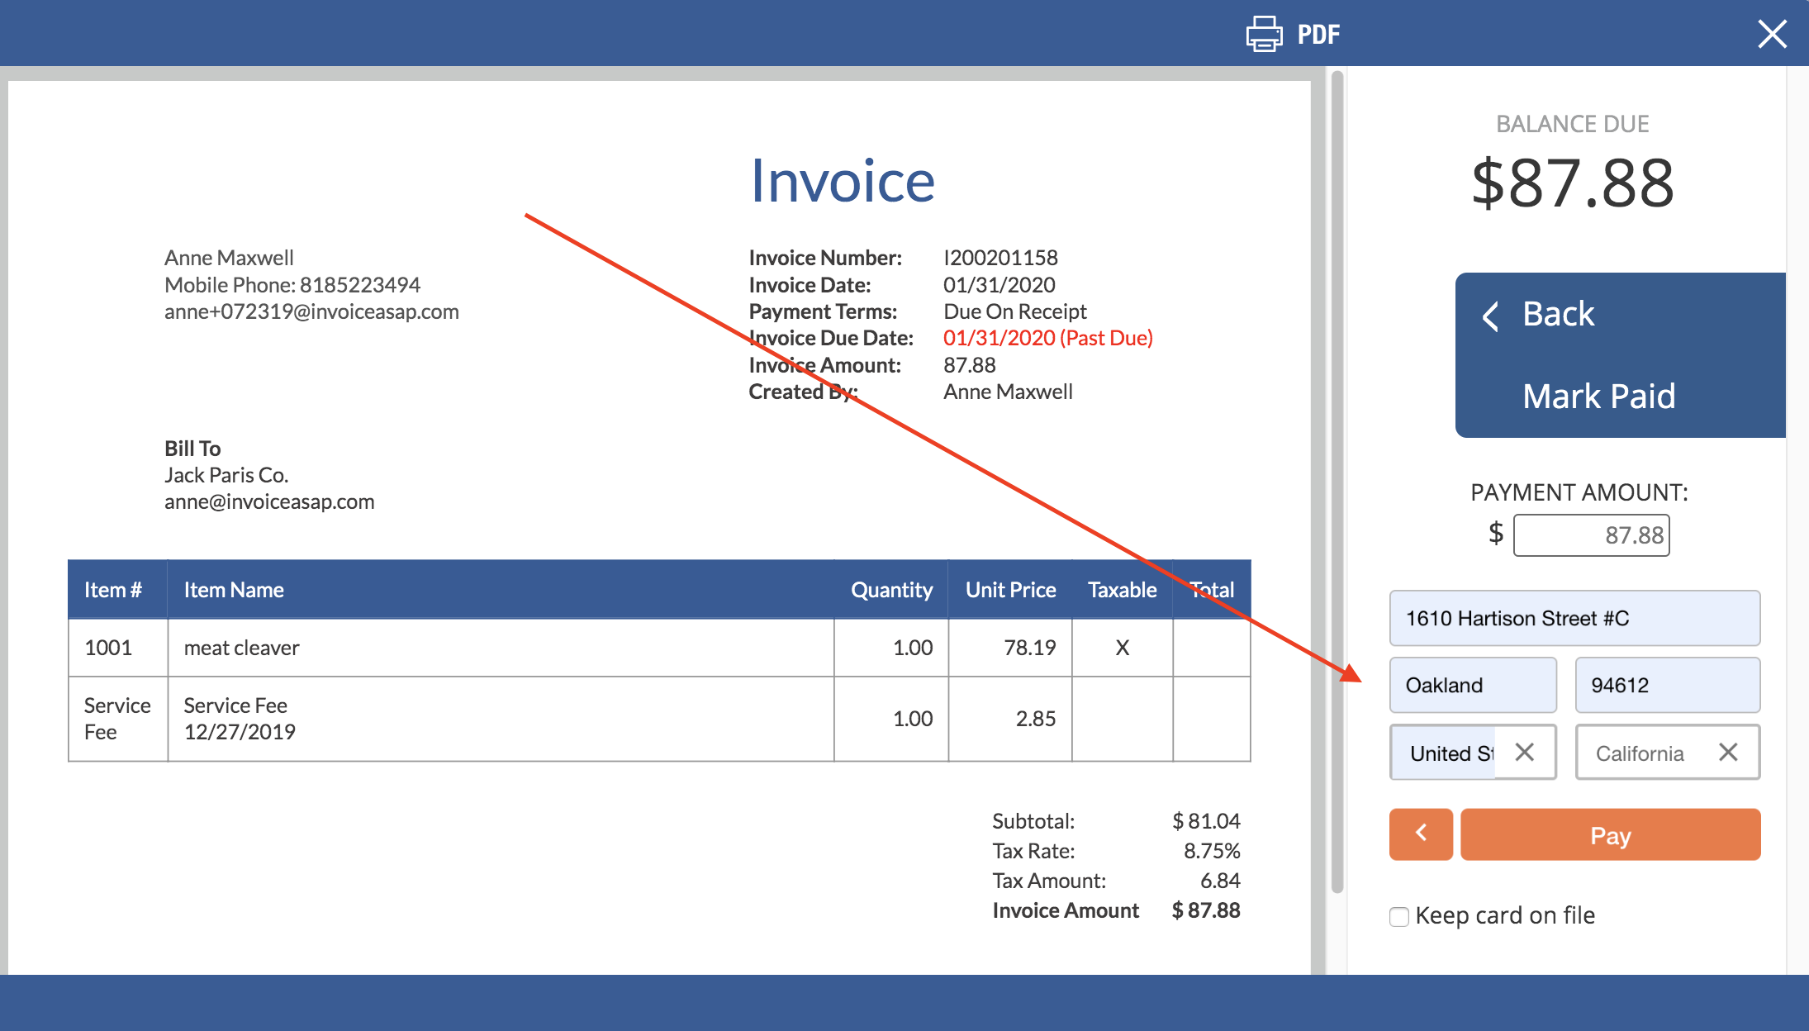Viewport: 1809px width, 1031px height.
Task: Select Mark Paid to settle the invoice
Action: (x=1599, y=396)
